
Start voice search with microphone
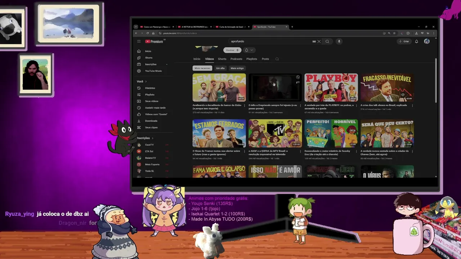tap(339, 41)
